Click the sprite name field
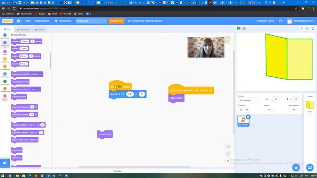The height and width of the screenshot is (178, 317). point(249,100)
